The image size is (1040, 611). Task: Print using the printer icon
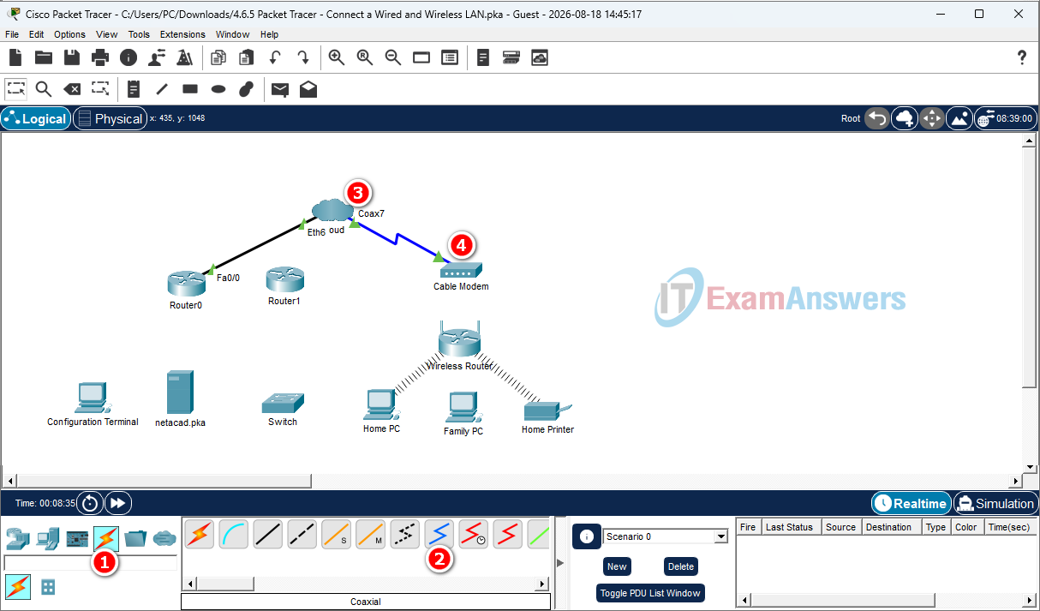[x=100, y=57]
